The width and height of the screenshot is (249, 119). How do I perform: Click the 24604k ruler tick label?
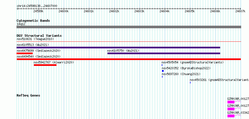(x=165, y=11)
